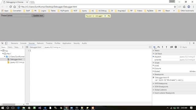Reload the page
The width and height of the screenshot is (196, 110).
click(11, 7)
